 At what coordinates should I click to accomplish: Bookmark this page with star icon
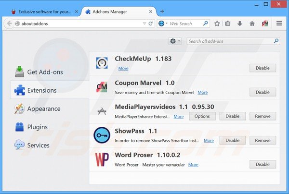[x=217, y=24]
